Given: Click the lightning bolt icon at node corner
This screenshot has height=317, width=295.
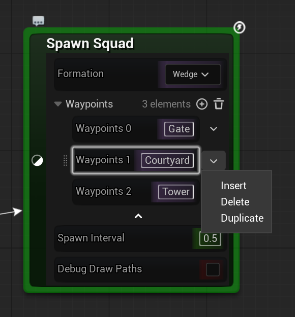Looking at the screenshot, I should pos(239,27).
